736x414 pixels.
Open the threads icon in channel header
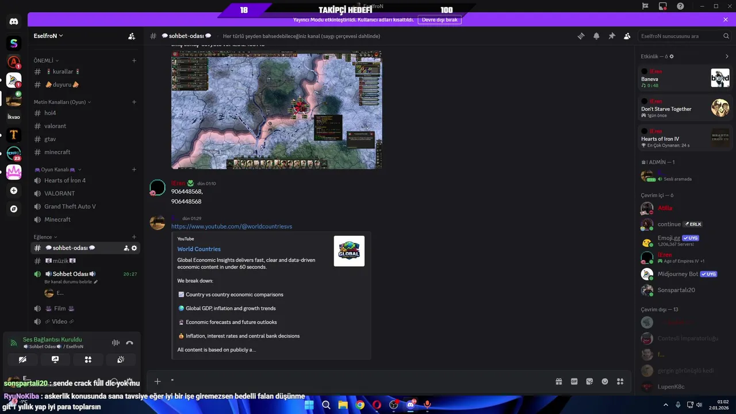[581, 36]
